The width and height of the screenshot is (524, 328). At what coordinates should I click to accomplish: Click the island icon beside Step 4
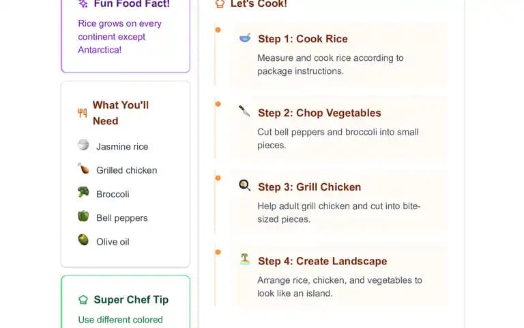click(x=245, y=260)
